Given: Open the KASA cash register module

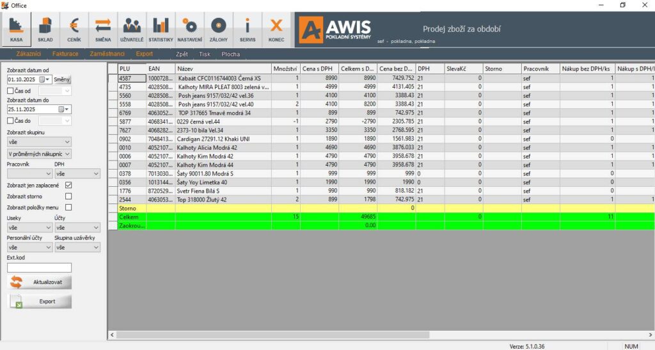Looking at the screenshot, I should coord(16,29).
